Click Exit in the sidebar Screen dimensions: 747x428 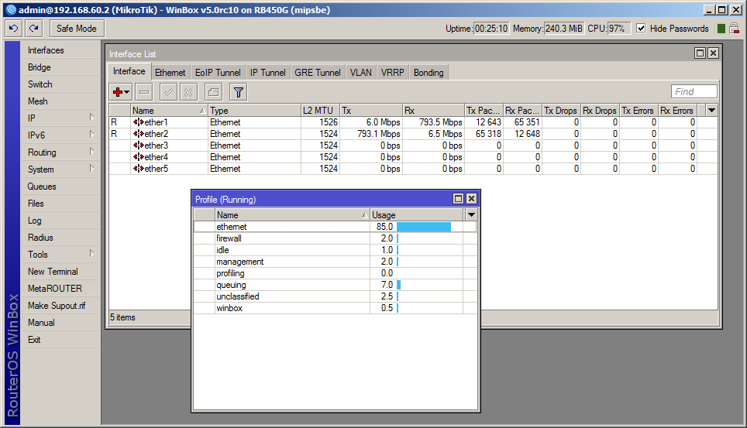tap(34, 340)
